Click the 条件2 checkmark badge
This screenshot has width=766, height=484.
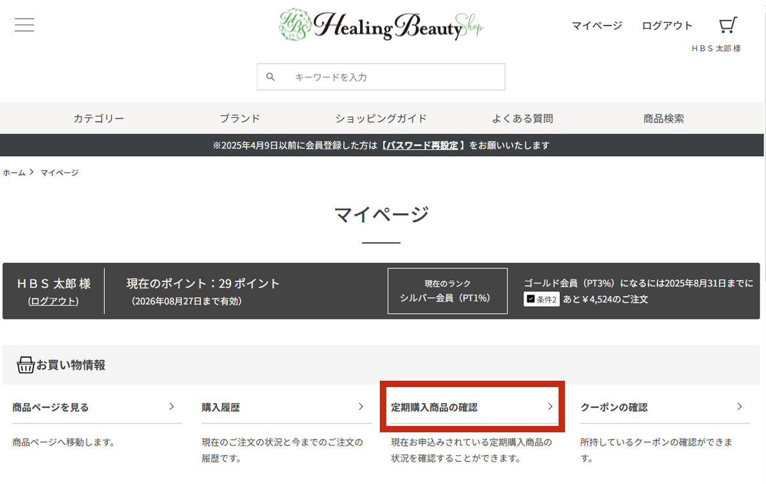tap(541, 298)
